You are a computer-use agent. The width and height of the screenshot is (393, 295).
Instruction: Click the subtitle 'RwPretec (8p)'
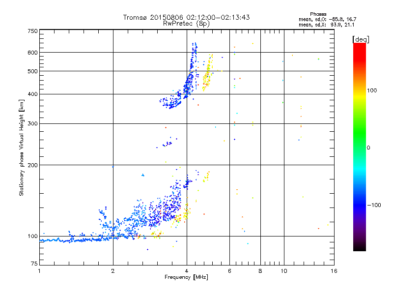click(186, 24)
